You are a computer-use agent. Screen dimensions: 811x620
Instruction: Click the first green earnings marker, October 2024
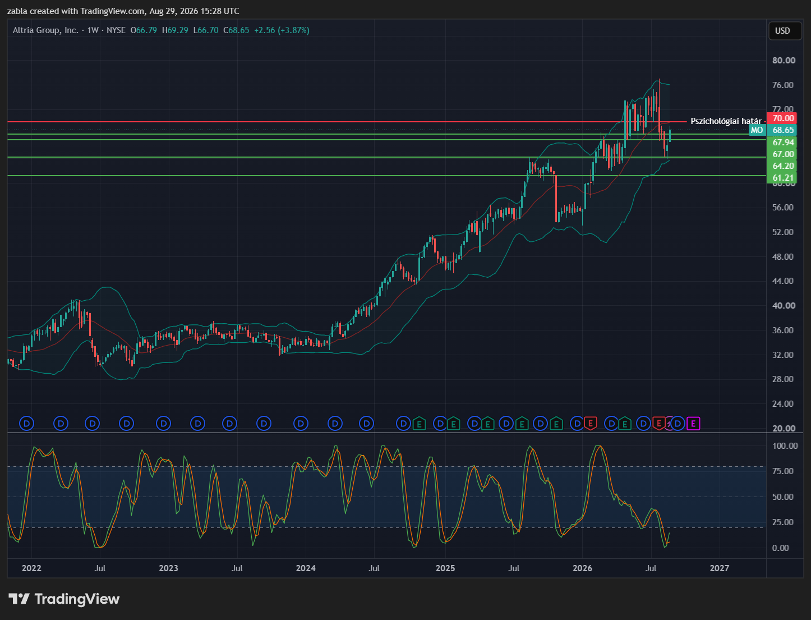pyautogui.click(x=418, y=424)
